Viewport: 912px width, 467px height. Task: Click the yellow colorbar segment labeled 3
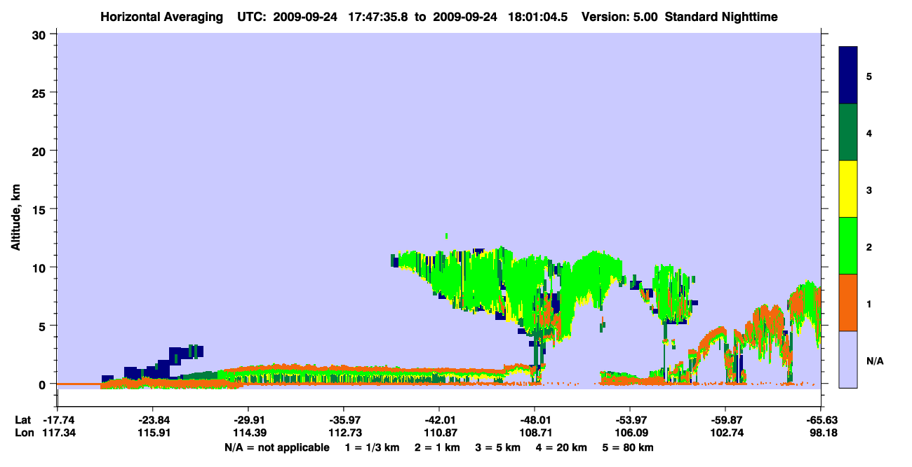click(848, 189)
